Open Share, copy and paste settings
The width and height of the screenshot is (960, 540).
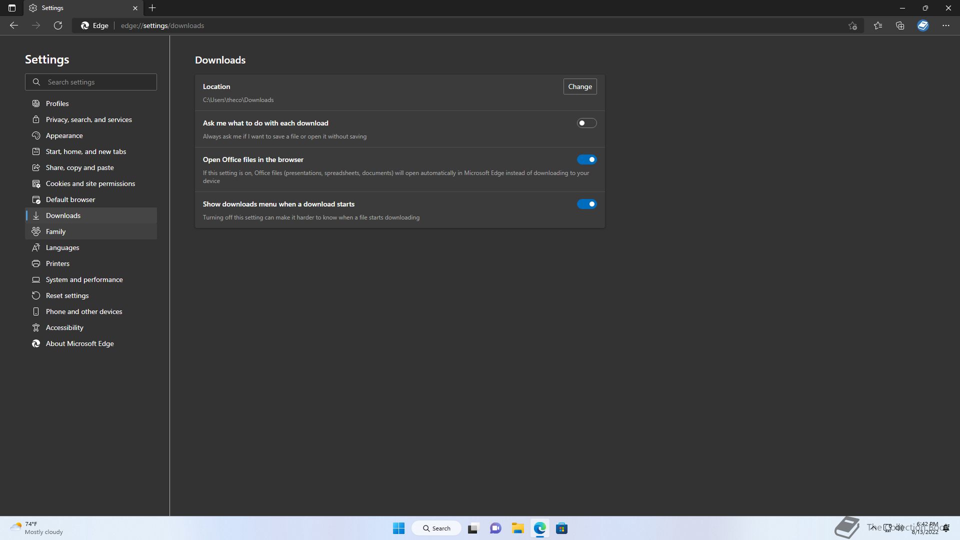(x=91, y=167)
